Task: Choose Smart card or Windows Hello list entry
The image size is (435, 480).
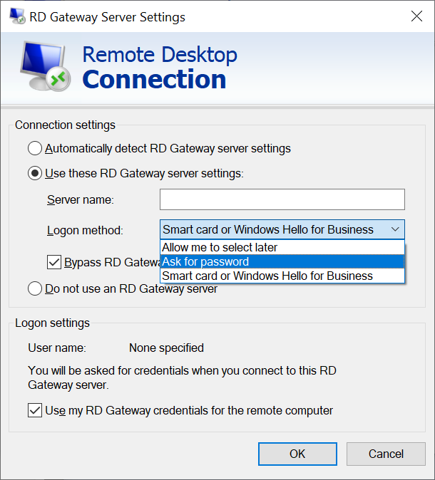Action: tap(282, 276)
